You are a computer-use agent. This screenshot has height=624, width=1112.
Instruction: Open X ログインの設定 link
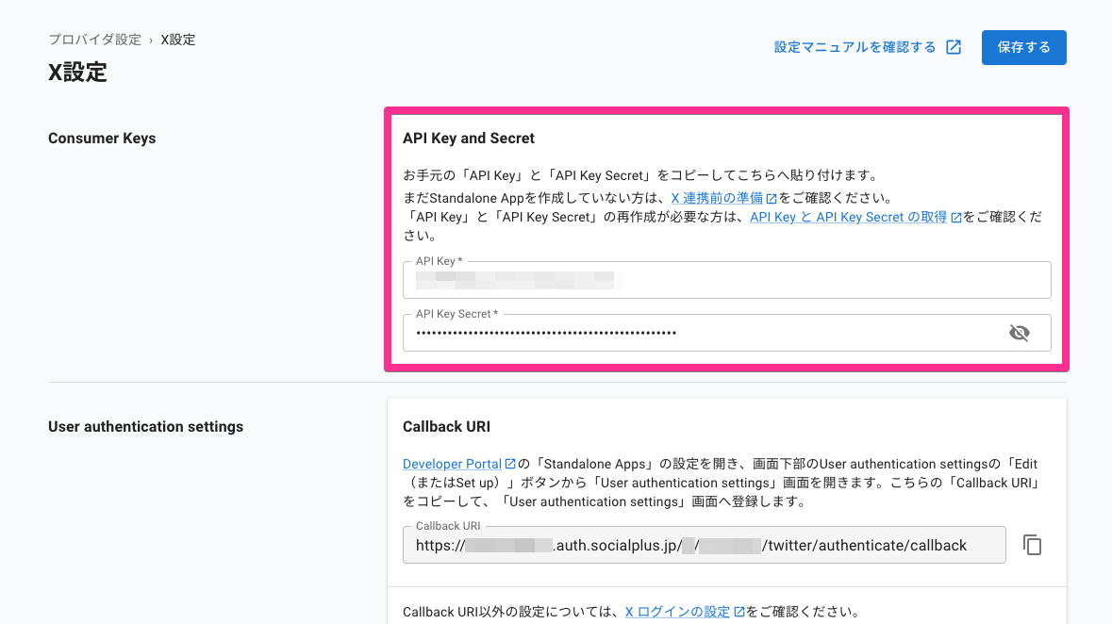677,611
